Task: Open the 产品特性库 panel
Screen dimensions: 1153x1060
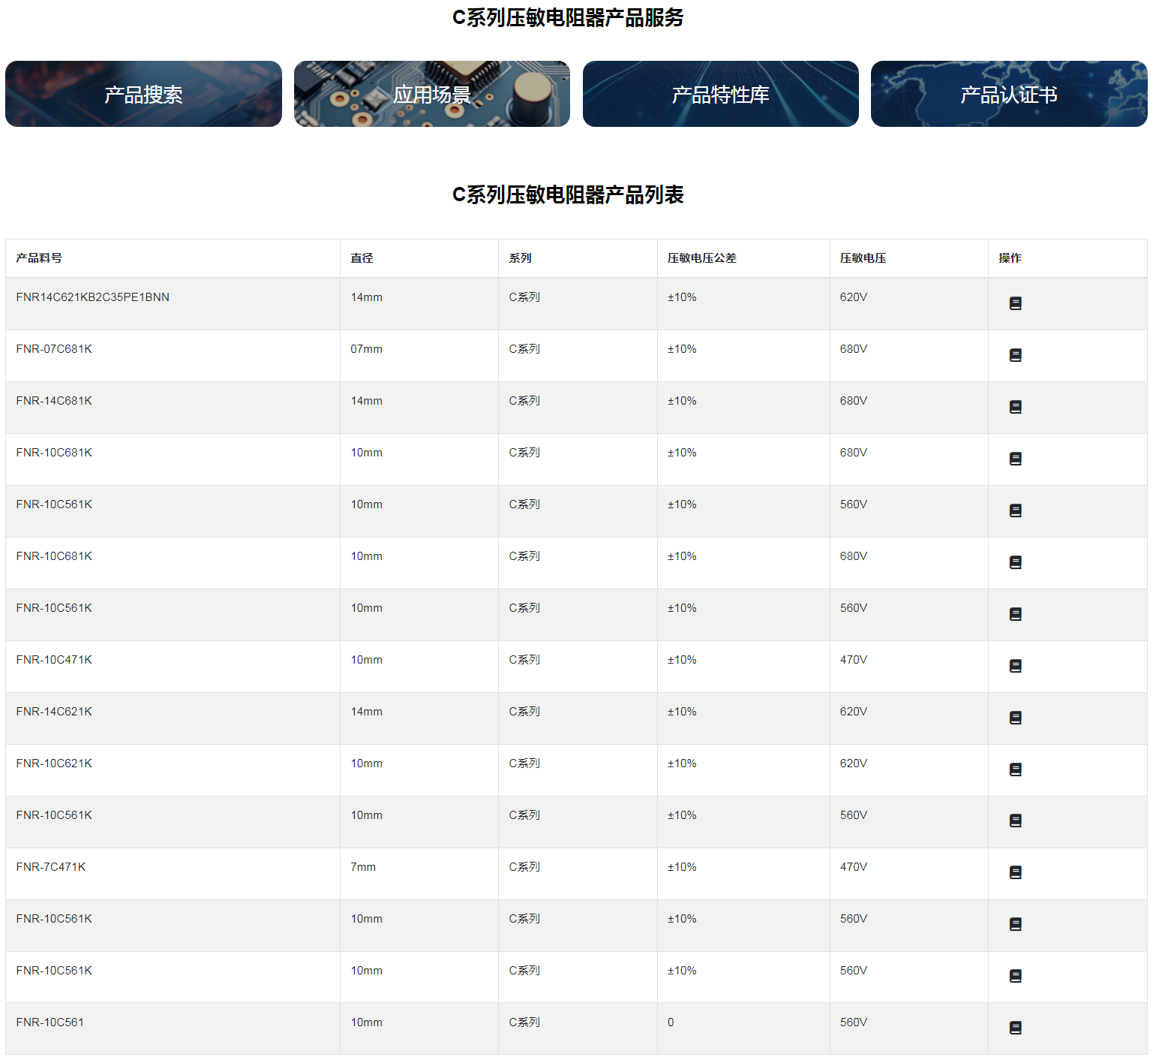Action: click(720, 94)
